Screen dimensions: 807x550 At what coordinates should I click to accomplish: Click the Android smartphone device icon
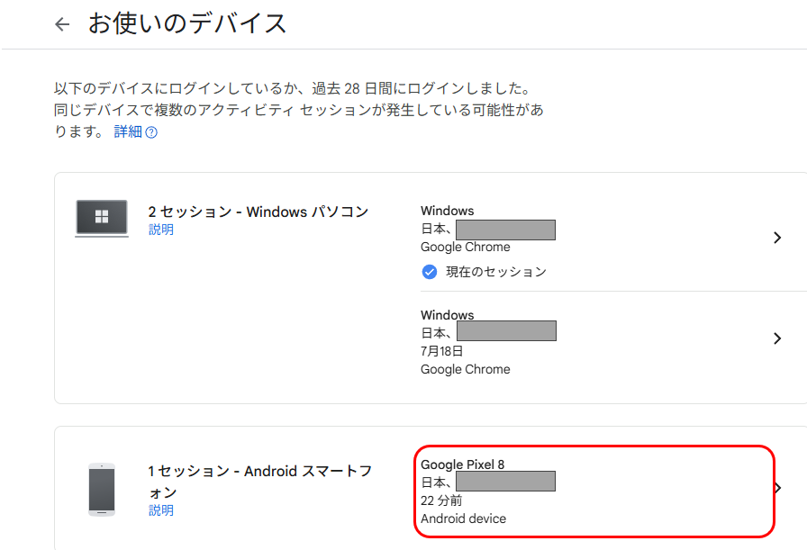click(102, 490)
